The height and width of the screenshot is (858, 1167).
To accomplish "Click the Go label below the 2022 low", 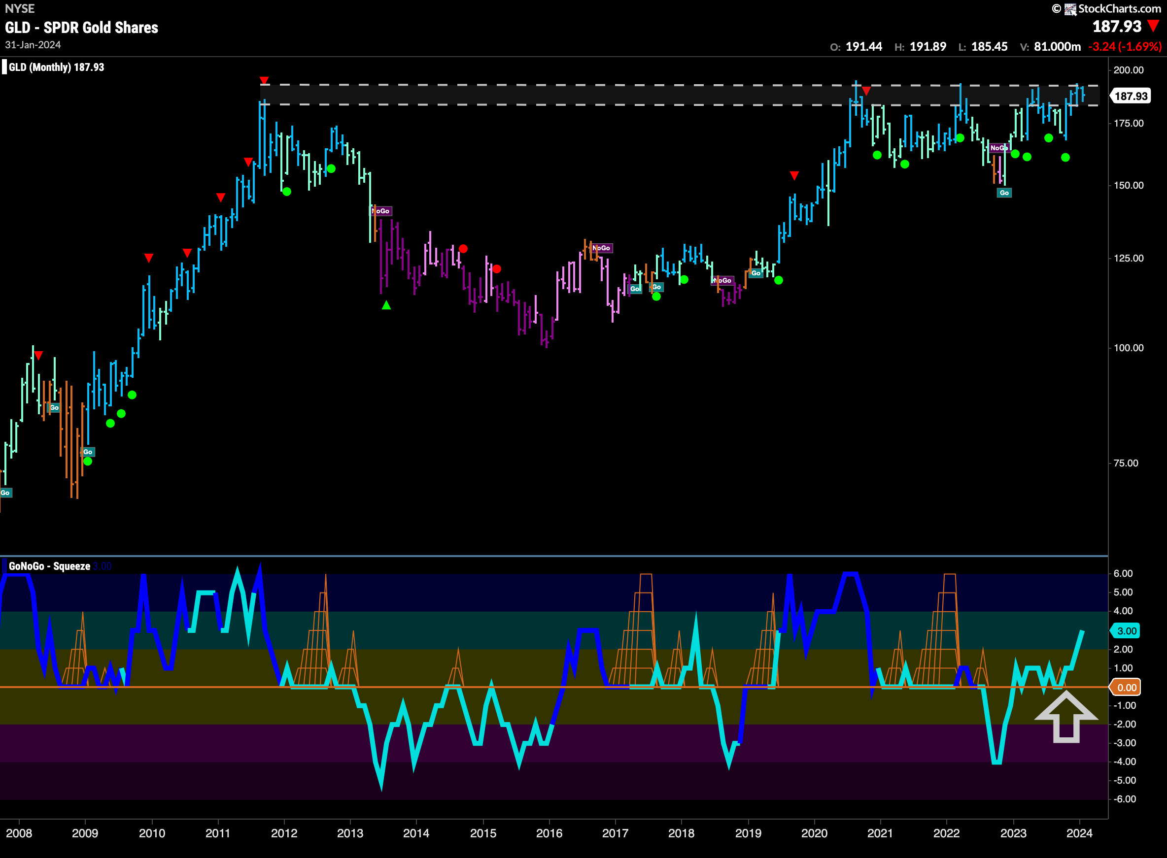I will [x=1004, y=193].
